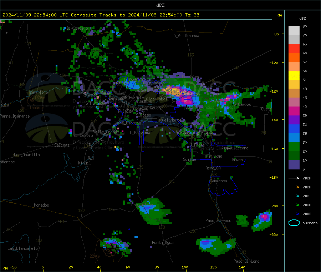This screenshot has width=321, height=272.
Task: Click the 60 km tick on the bottom axis
Action: point(128,267)
